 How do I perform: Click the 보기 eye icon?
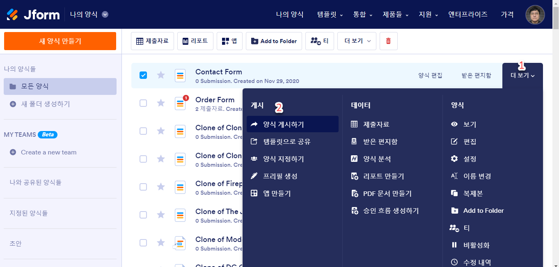pos(454,124)
